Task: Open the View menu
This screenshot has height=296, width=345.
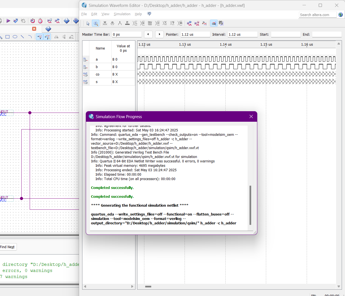Action: click(105, 14)
